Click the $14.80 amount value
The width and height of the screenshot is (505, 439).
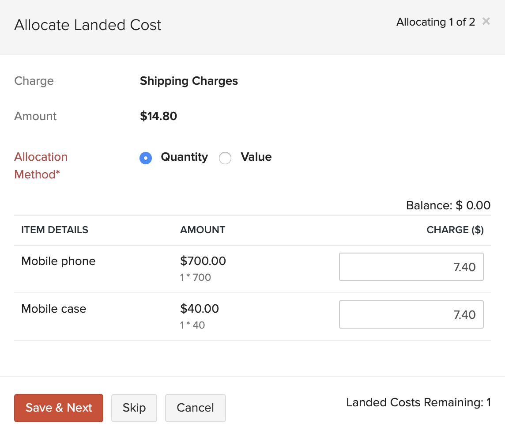click(158, 117)
